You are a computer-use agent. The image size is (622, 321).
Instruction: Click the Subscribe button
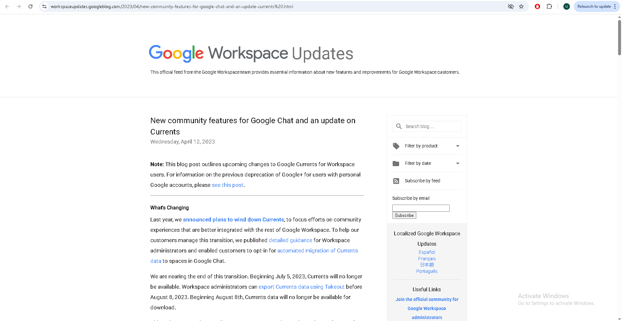pos(404,215)
